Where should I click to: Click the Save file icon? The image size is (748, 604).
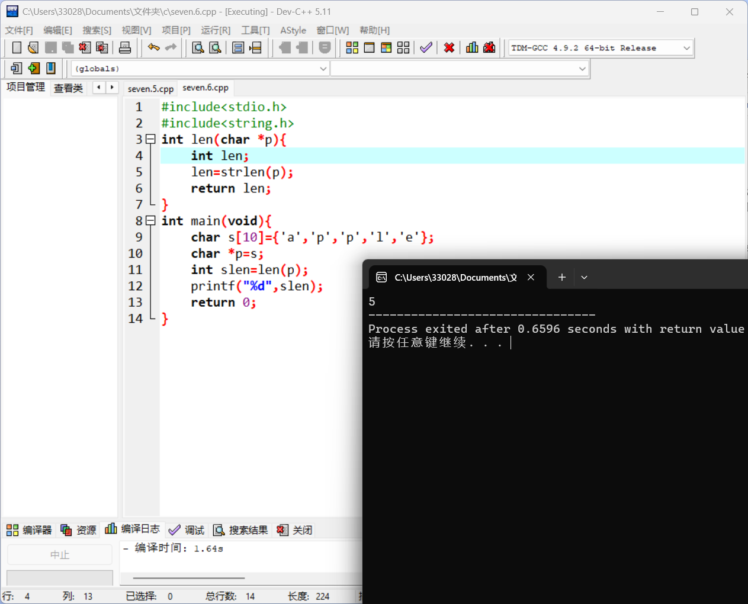click(51, 47)
